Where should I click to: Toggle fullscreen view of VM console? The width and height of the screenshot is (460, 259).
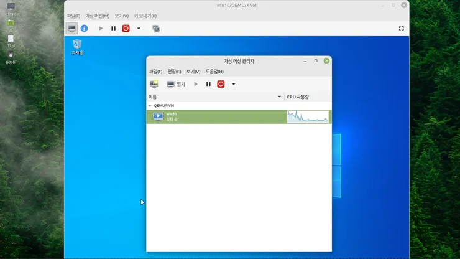(x=402, y=29)
